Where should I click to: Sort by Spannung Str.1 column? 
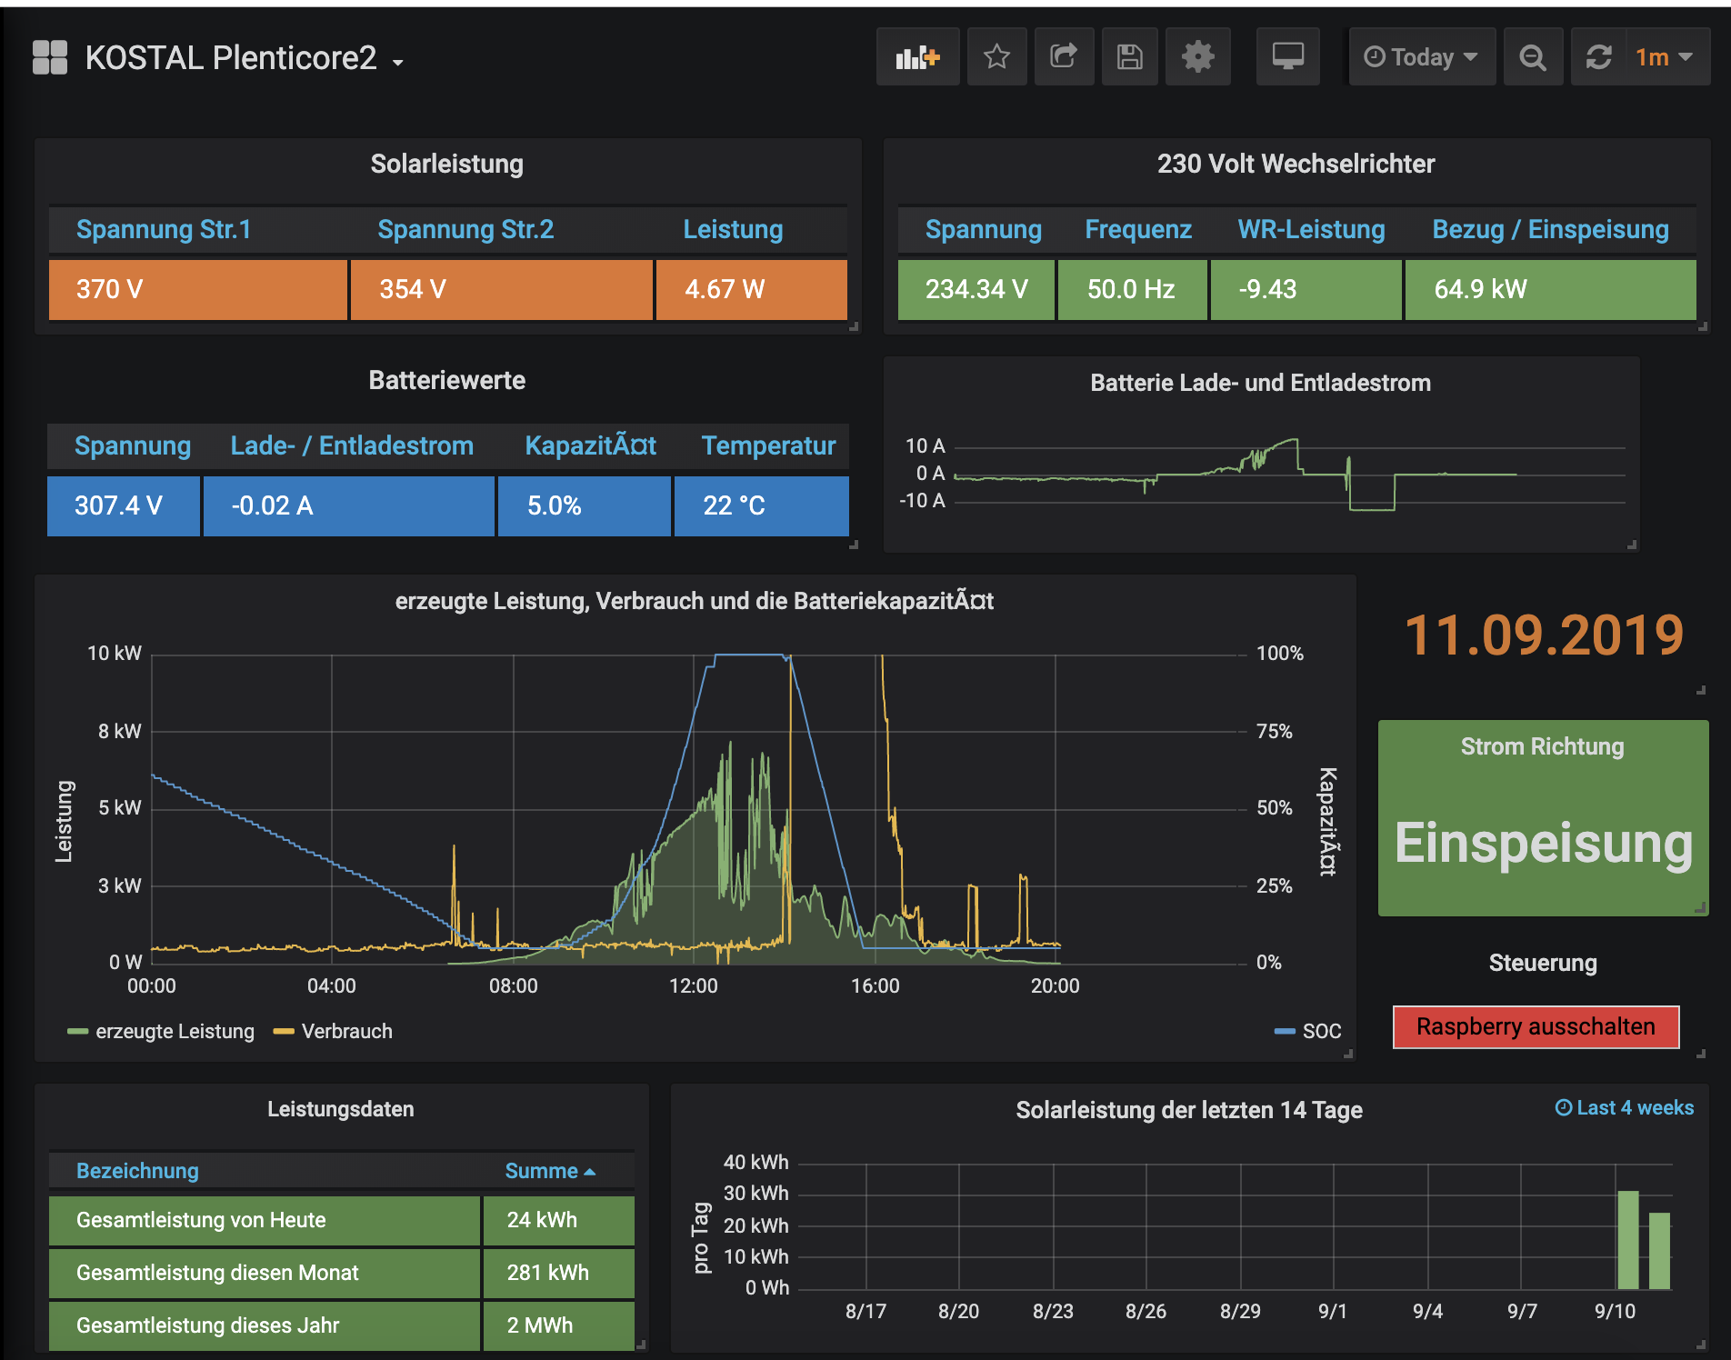click(164, 229)
